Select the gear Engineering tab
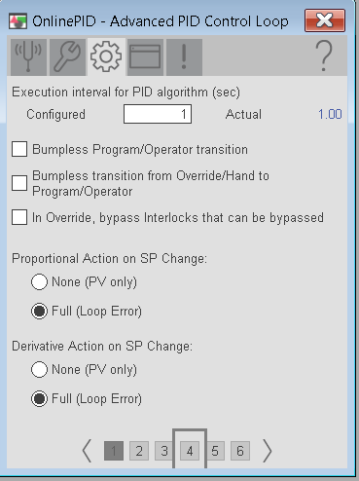Viewport: 359px width, 481px height. pyautogui.click(x=106, y=57)
